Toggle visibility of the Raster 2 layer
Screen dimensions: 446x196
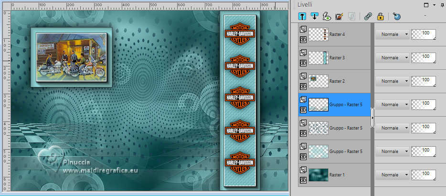coord(303,86)
